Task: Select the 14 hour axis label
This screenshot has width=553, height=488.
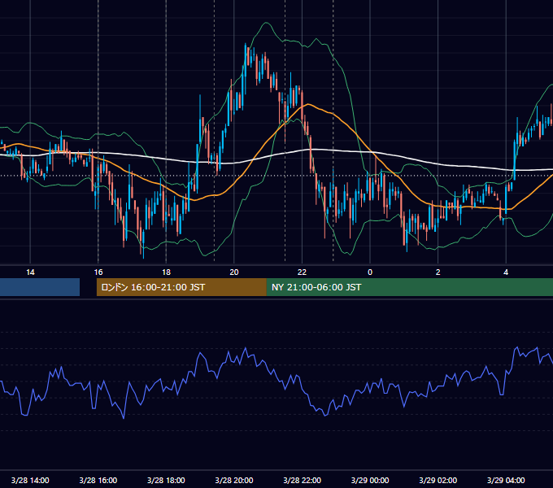Action: tap(30, 272)
